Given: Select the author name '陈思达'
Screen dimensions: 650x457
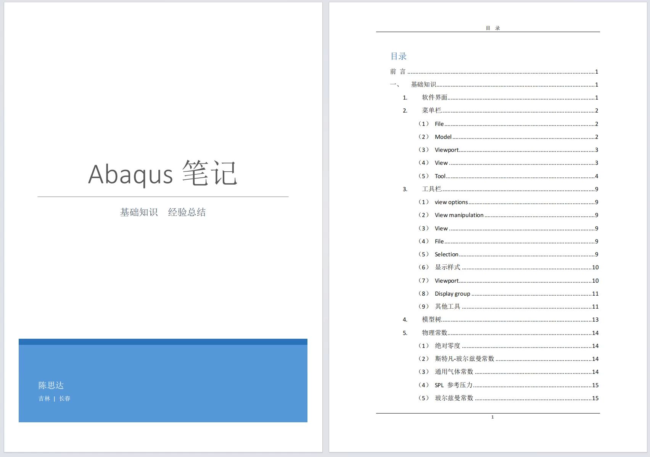Looking at the screenshot, I should pyautogui.click(x=51, y=385).
